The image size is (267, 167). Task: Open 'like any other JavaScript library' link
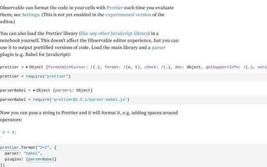114,33
